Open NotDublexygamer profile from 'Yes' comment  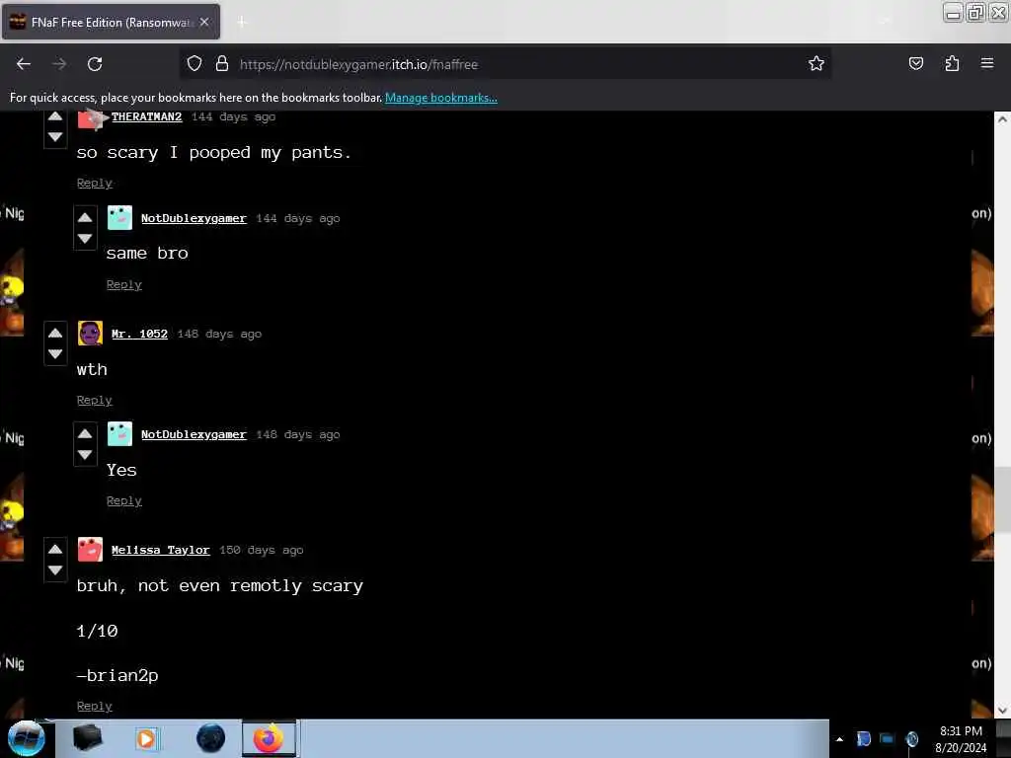[194, 434]
